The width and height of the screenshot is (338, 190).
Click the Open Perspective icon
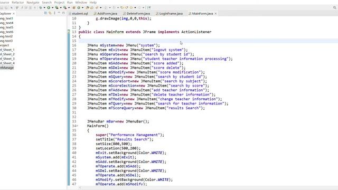(149, 7)
